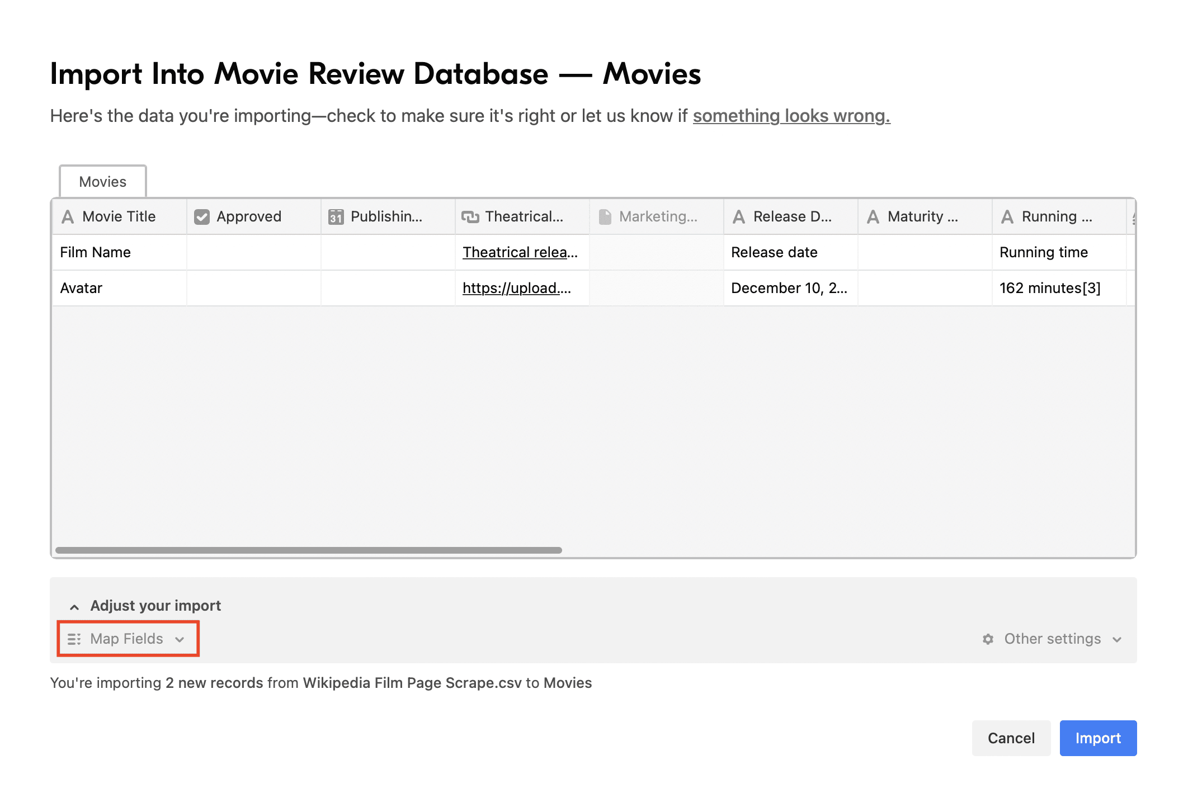Select the Movies tab
The image size is (1188, 807).
tap(102, 181)
